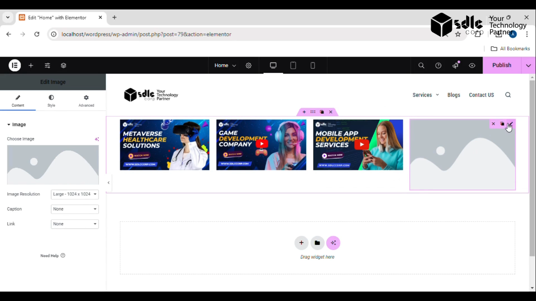The height and width of the screenshot is (301, 536).
Task: Switch to the Style tab
Action: point(51,101)
